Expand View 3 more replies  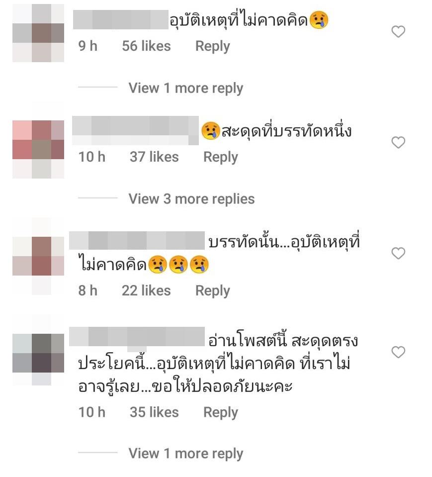point(191,199)
